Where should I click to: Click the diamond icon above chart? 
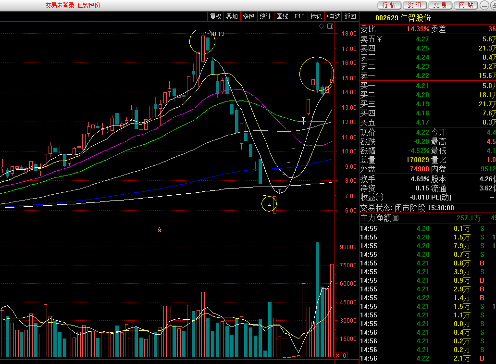point(322,26)
